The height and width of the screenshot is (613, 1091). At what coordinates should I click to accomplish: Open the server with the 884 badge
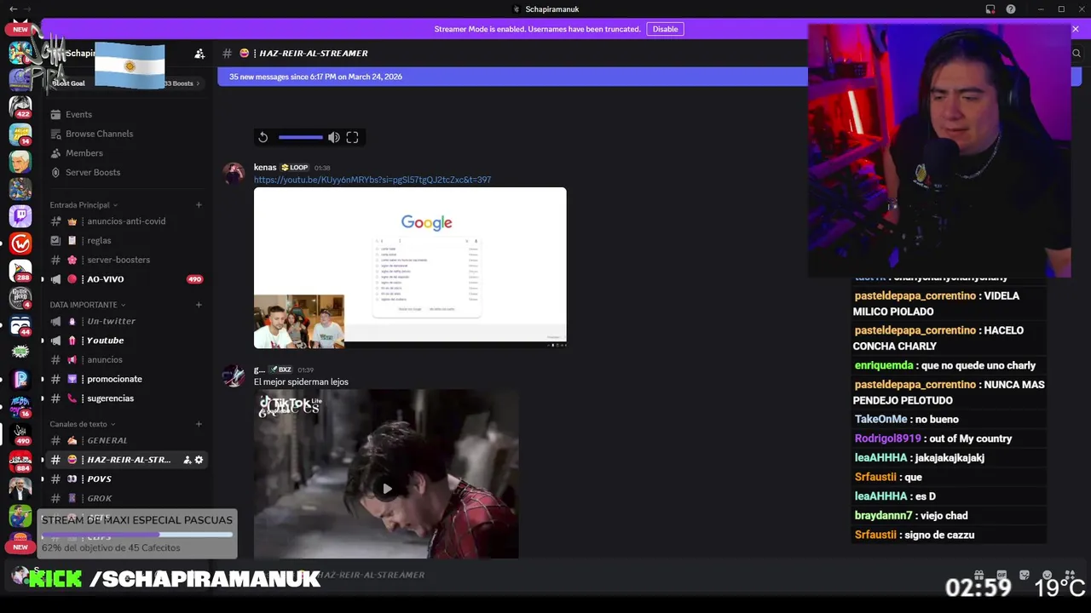click(20, 461)
